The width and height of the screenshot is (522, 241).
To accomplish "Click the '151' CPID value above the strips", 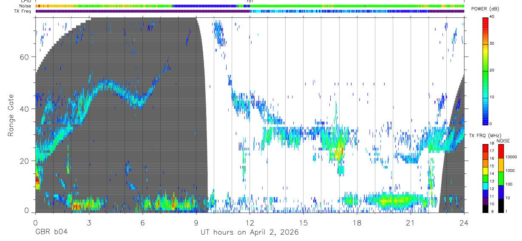I will point(250,2).
